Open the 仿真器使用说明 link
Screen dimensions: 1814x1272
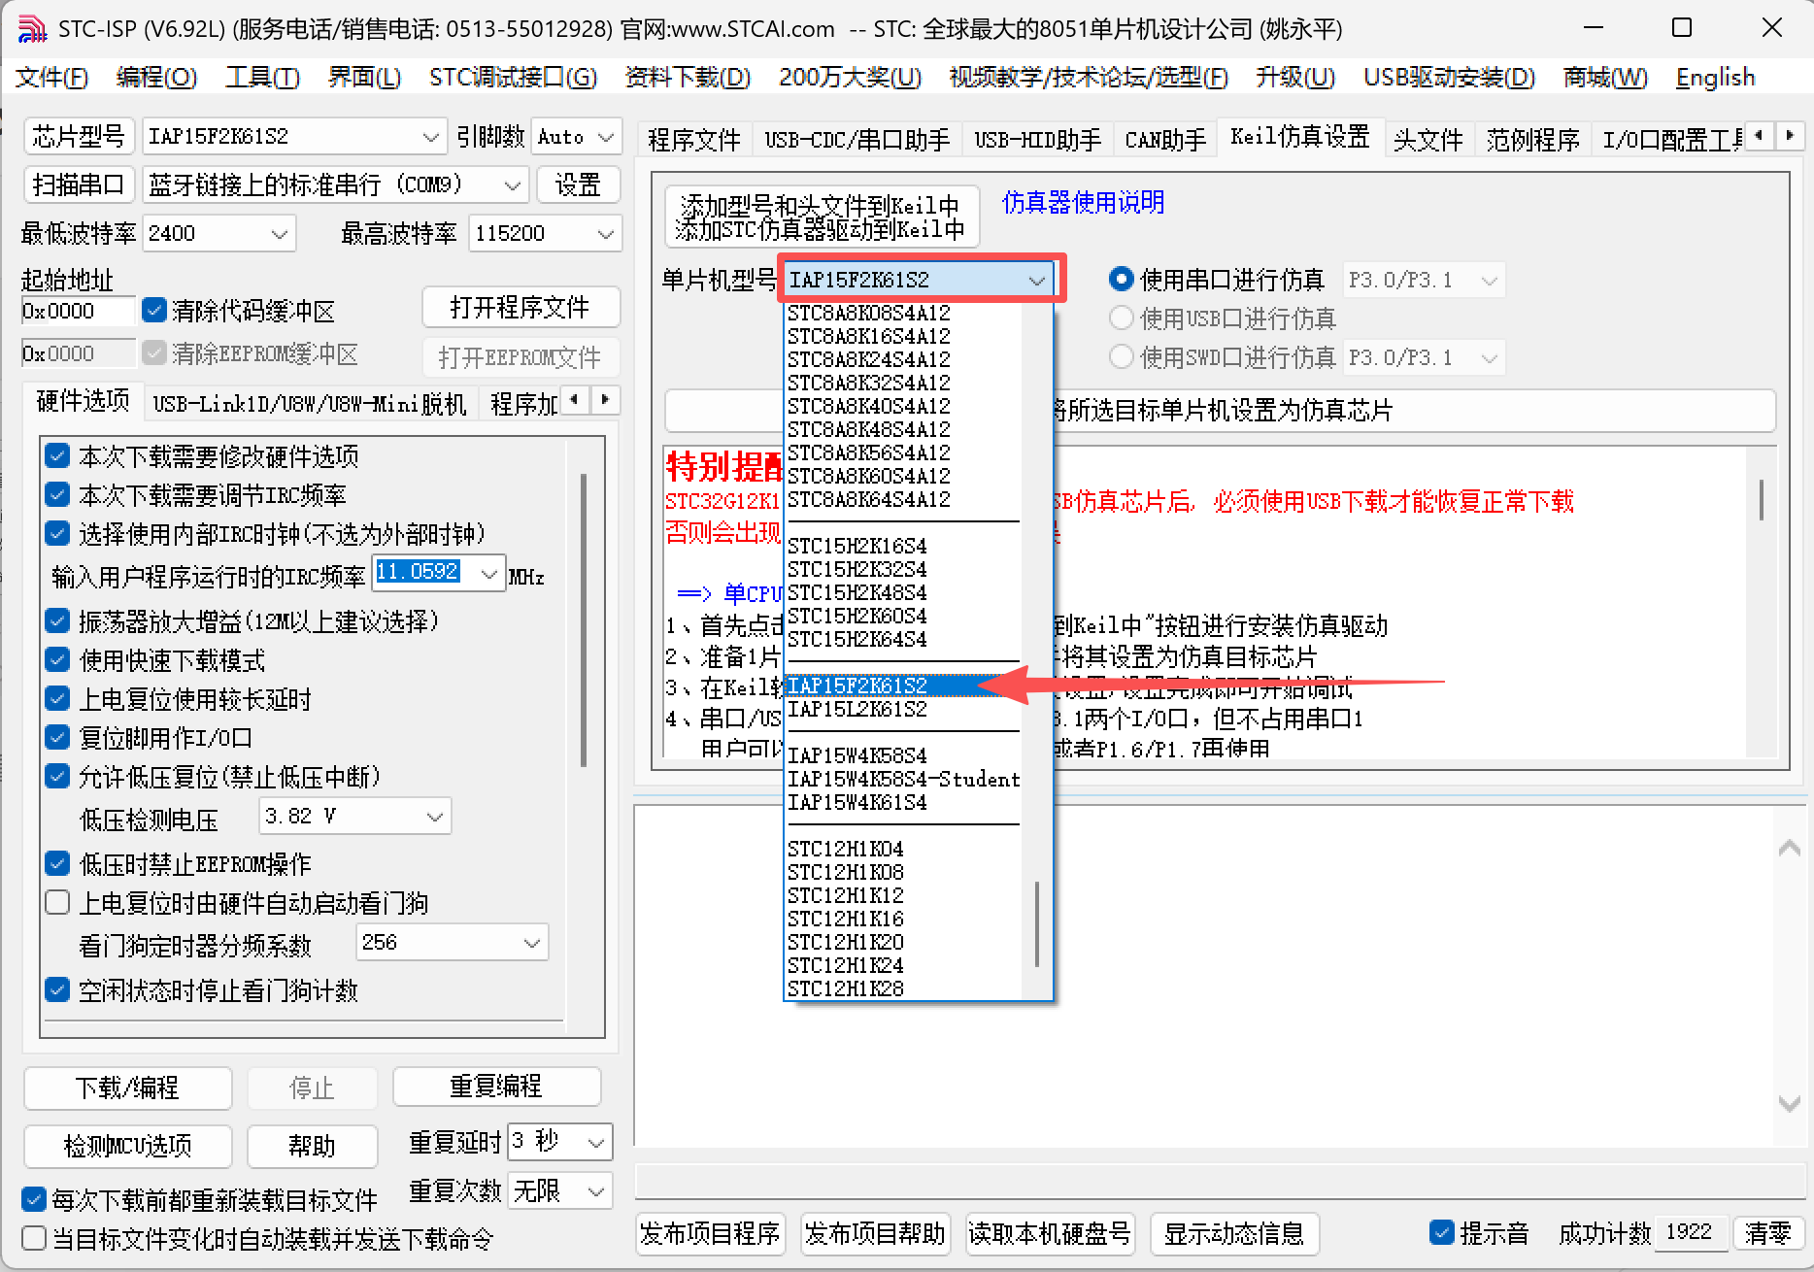[1083, 202]
